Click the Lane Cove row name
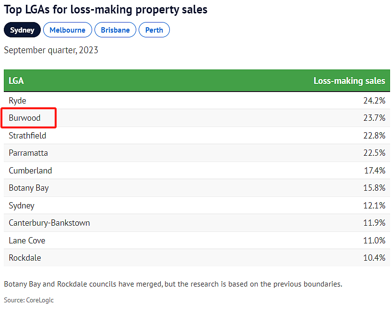 click(27, 241)
